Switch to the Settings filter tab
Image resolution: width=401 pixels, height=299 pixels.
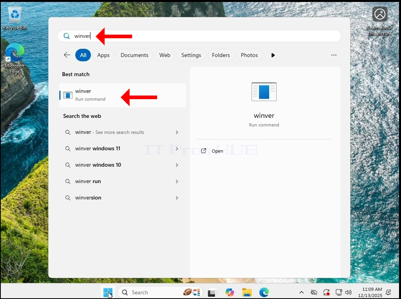click(x=191, y=55)
